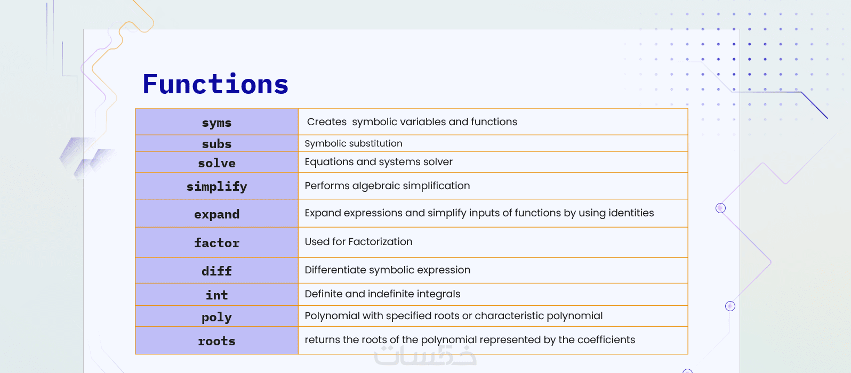Screen dimensions: 851x373
Task: Click the subs function name
Action: tap(216, 144)
